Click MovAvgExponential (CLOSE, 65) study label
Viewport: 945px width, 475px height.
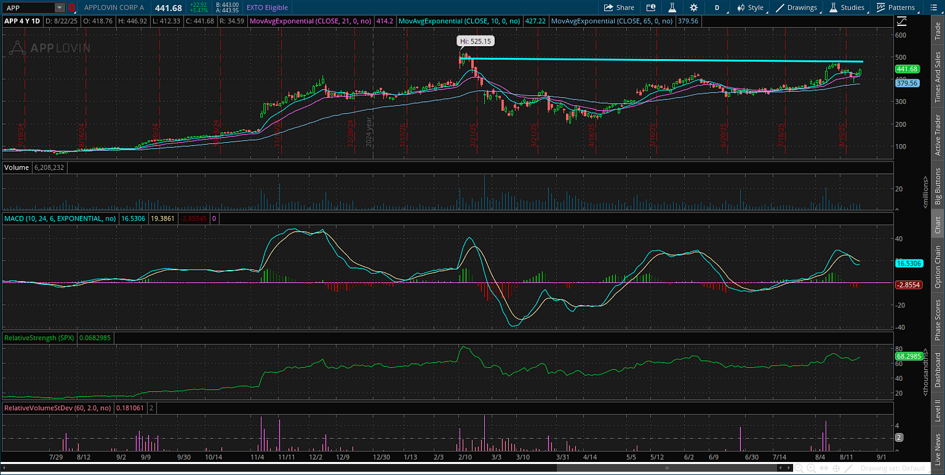point(612,21)
